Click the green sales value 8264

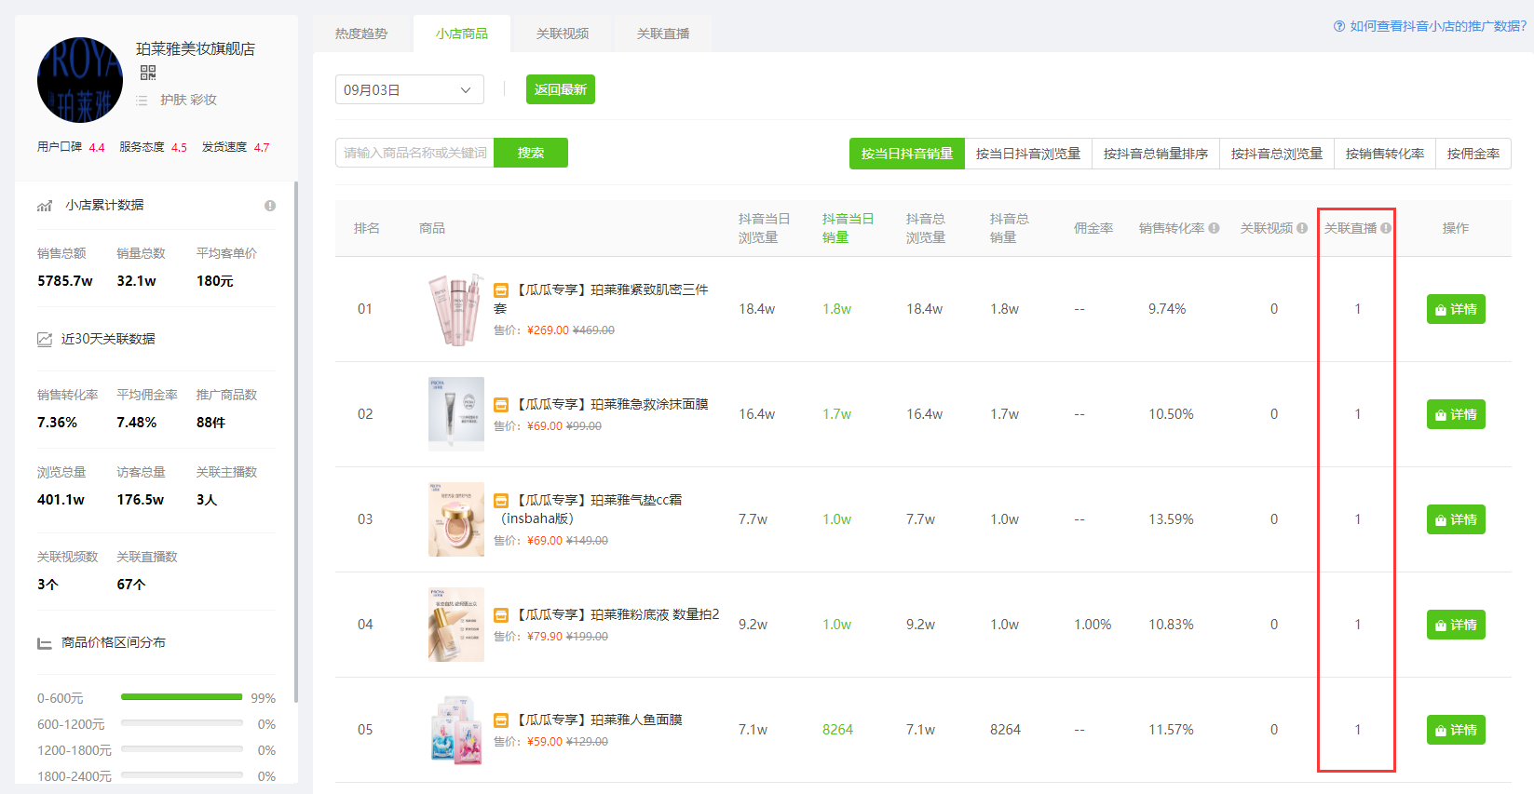point(837,730)
